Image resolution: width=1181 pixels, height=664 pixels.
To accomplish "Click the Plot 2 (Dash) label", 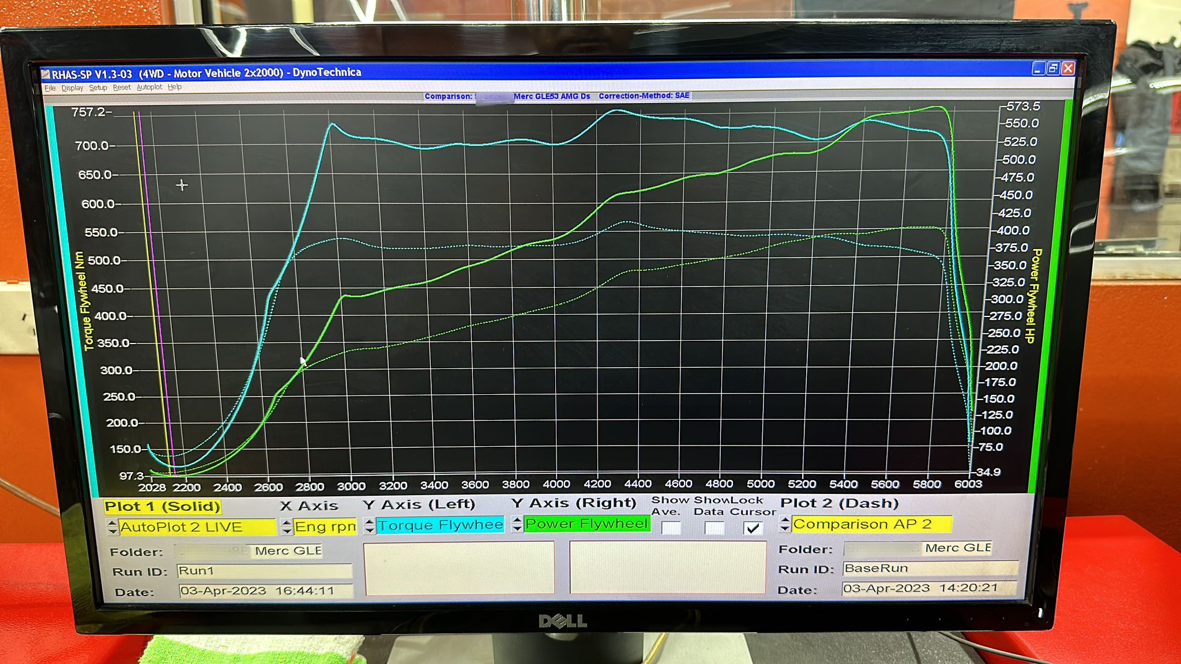I will click(839, 503).
